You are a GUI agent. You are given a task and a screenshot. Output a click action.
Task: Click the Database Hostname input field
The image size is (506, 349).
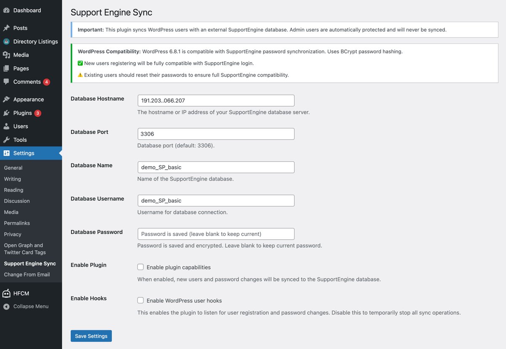click(x=216, y=100)
